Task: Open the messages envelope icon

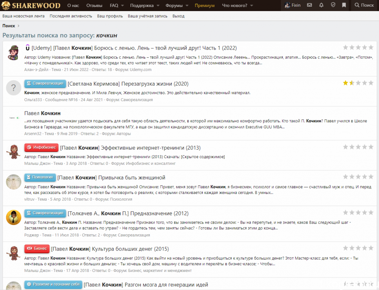Action: point(309,5)
